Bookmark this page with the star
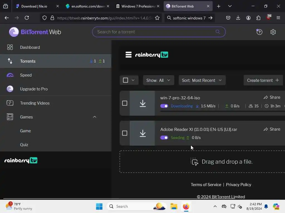Screen dimensions: 285x213 pyautogui.click(x=157, y=18)
